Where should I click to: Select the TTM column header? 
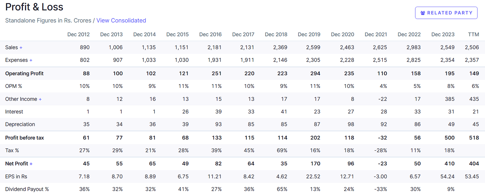click(473, 34)
